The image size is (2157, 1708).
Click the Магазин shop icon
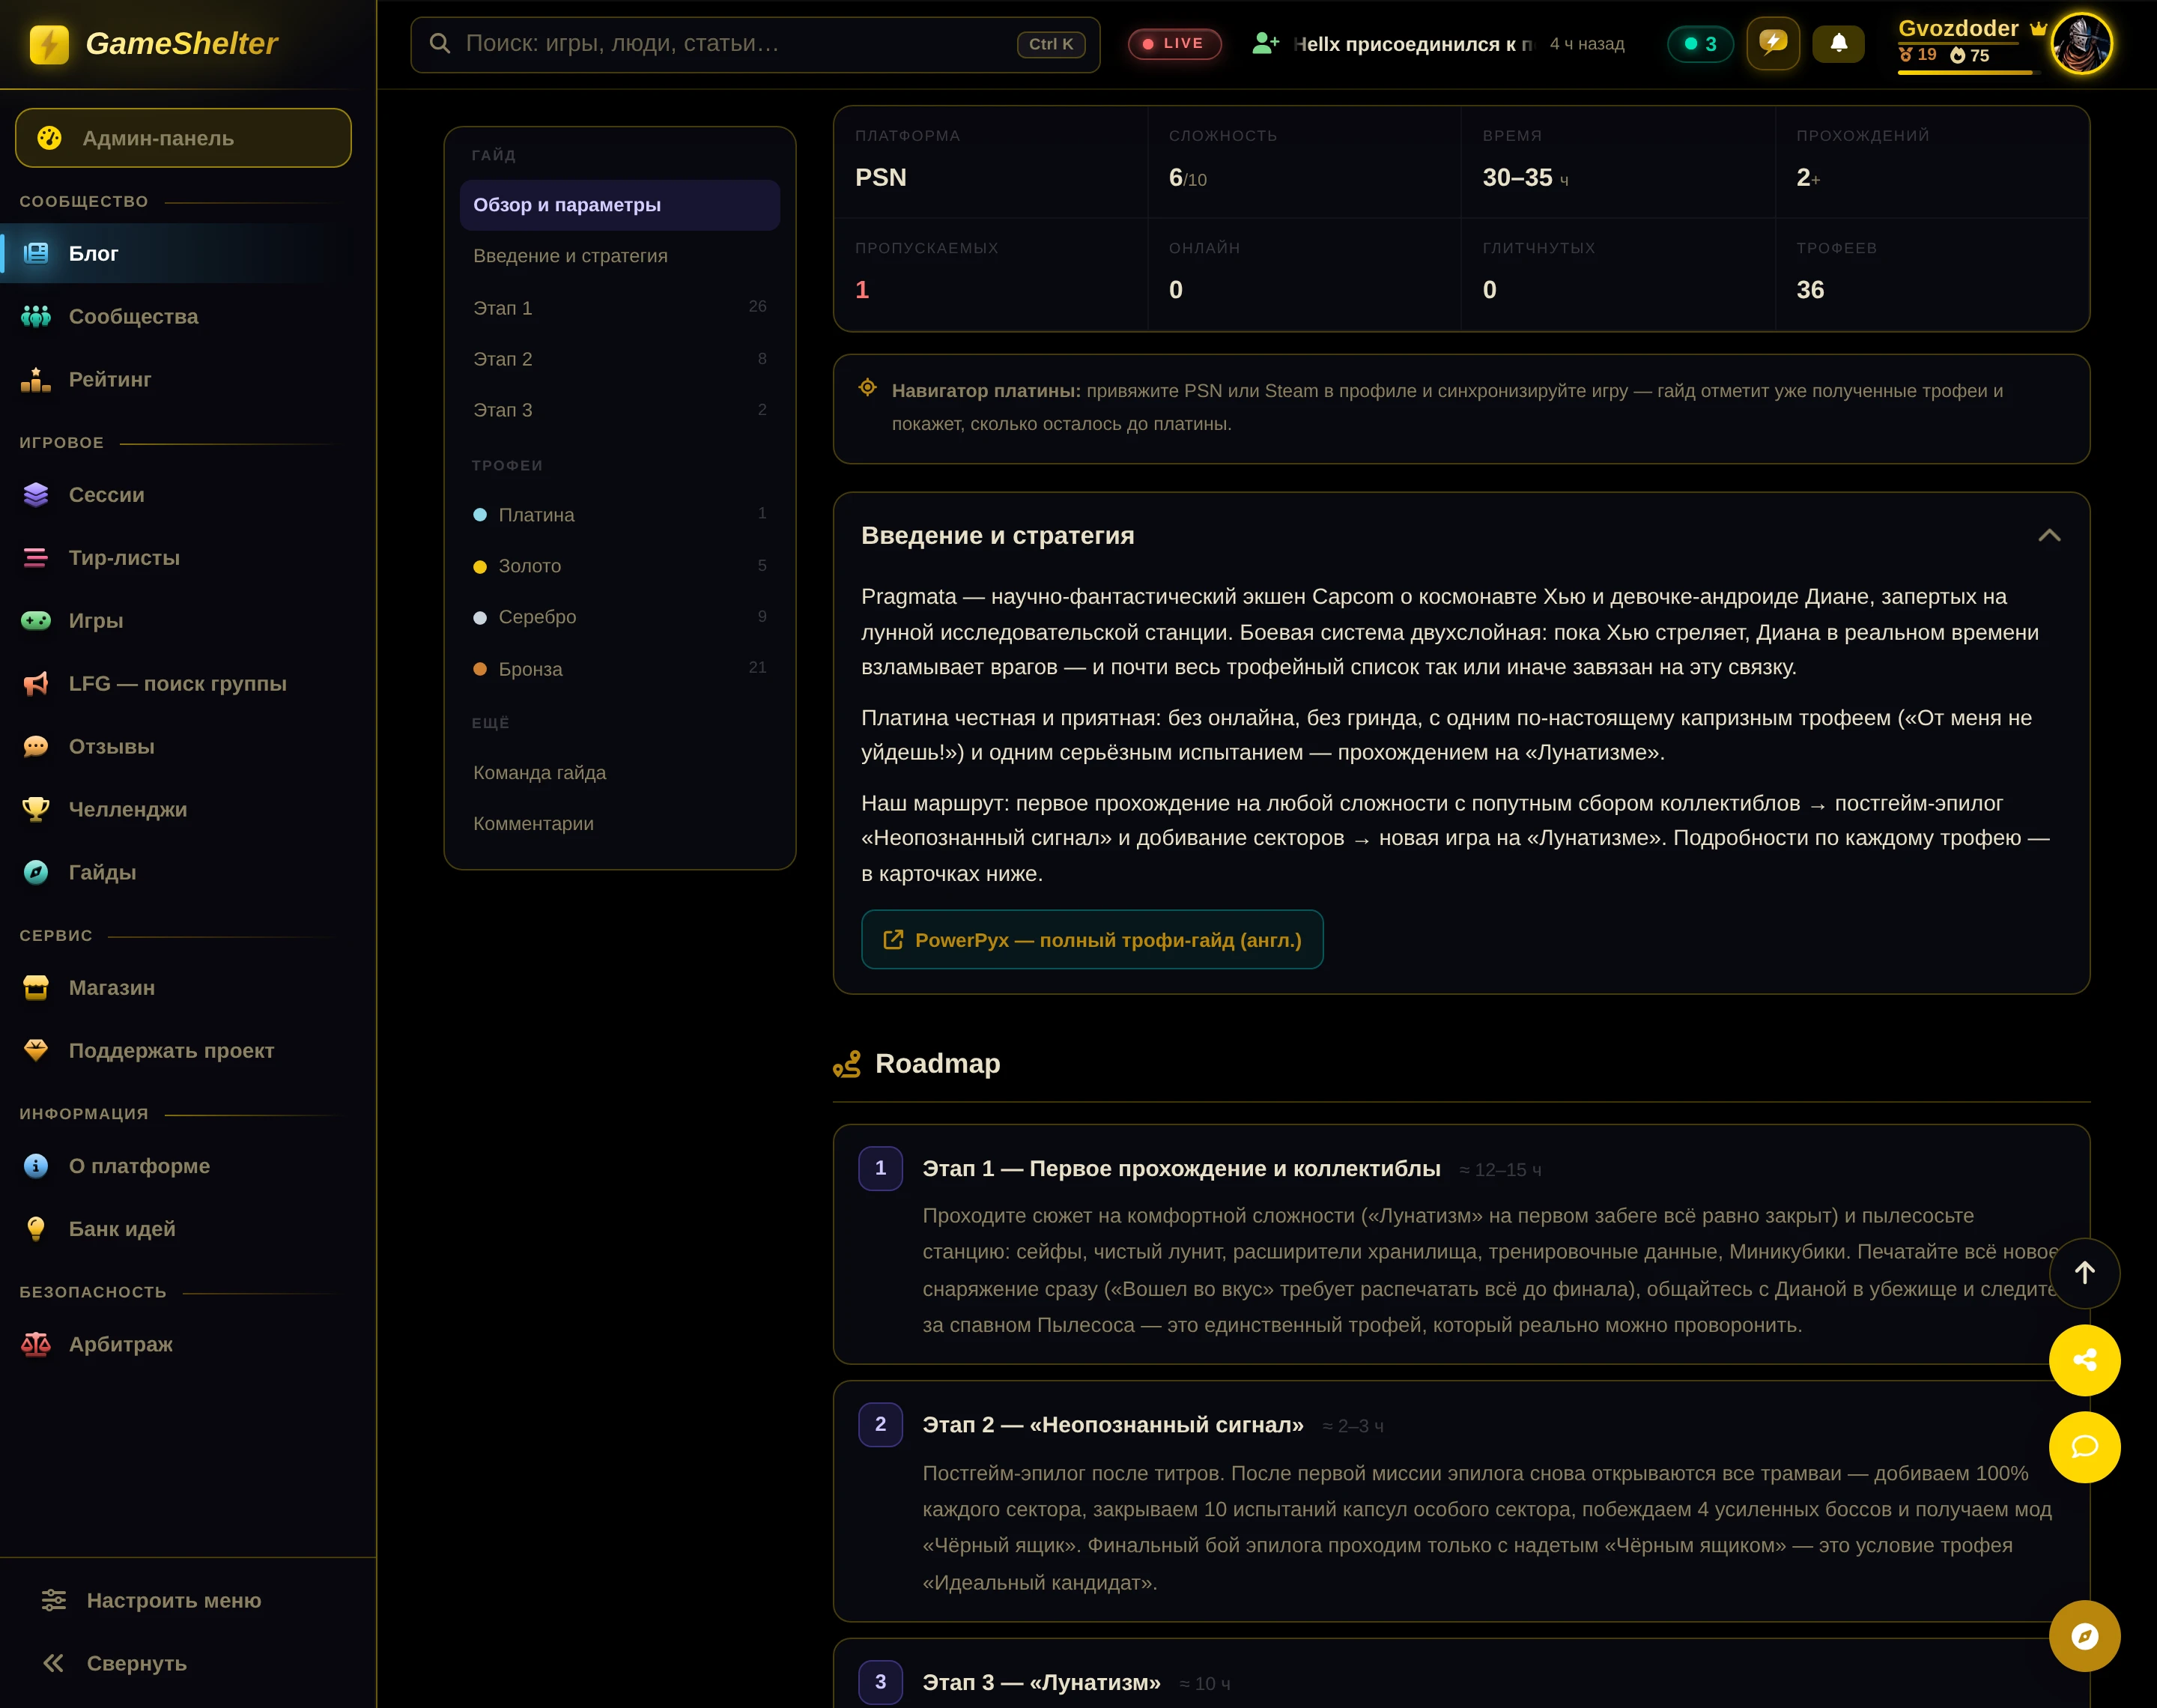[x=36, y=988]
